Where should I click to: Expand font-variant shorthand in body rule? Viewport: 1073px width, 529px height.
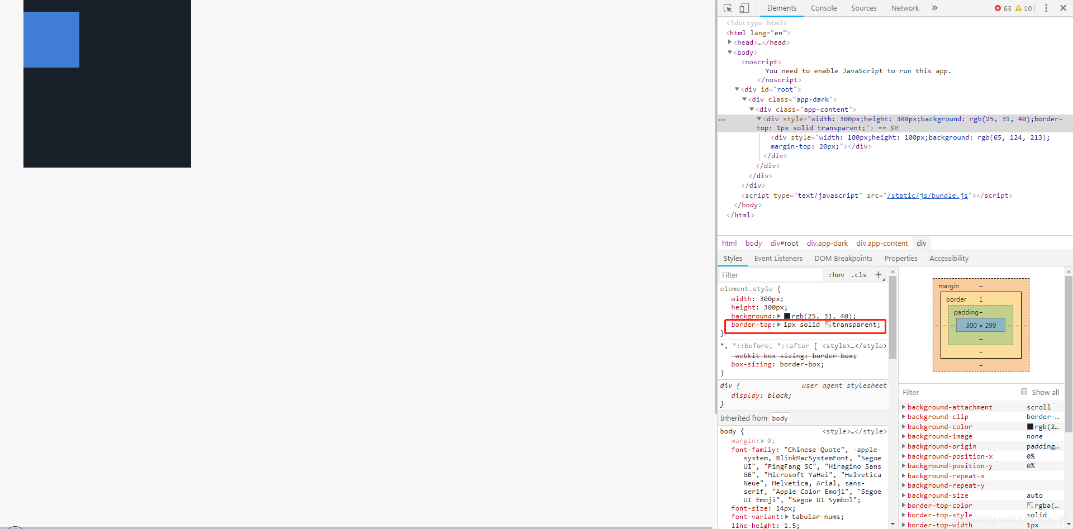pyautogui.click(x=787, y=517)
